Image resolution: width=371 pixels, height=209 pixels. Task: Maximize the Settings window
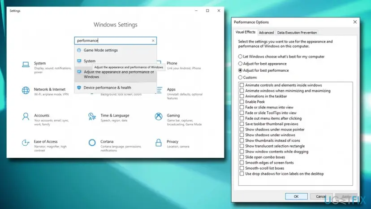[x=207, y=11]
